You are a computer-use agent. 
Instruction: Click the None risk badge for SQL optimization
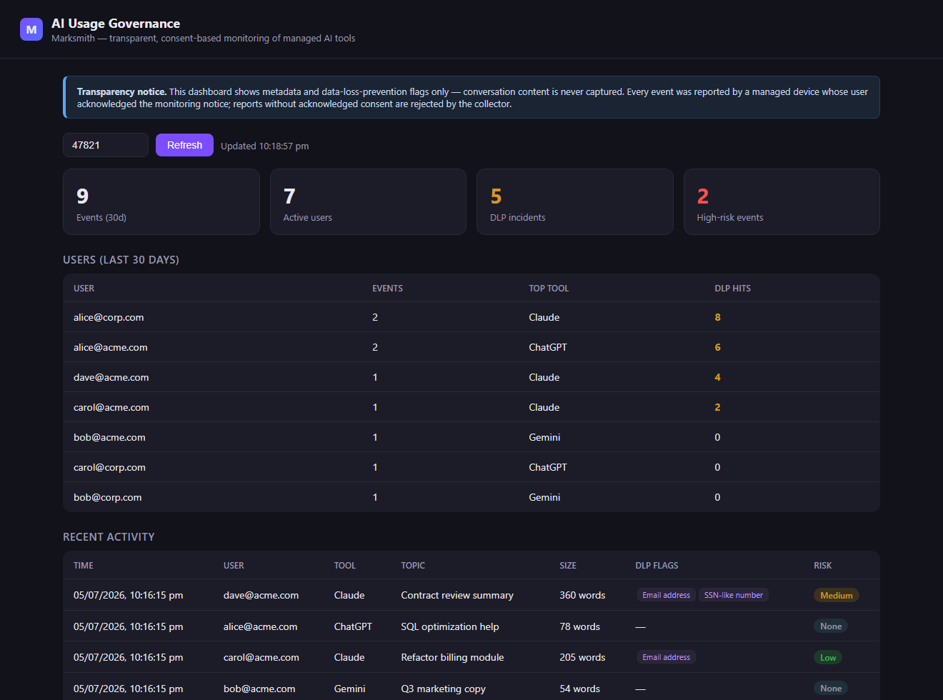tap(831, 626)
